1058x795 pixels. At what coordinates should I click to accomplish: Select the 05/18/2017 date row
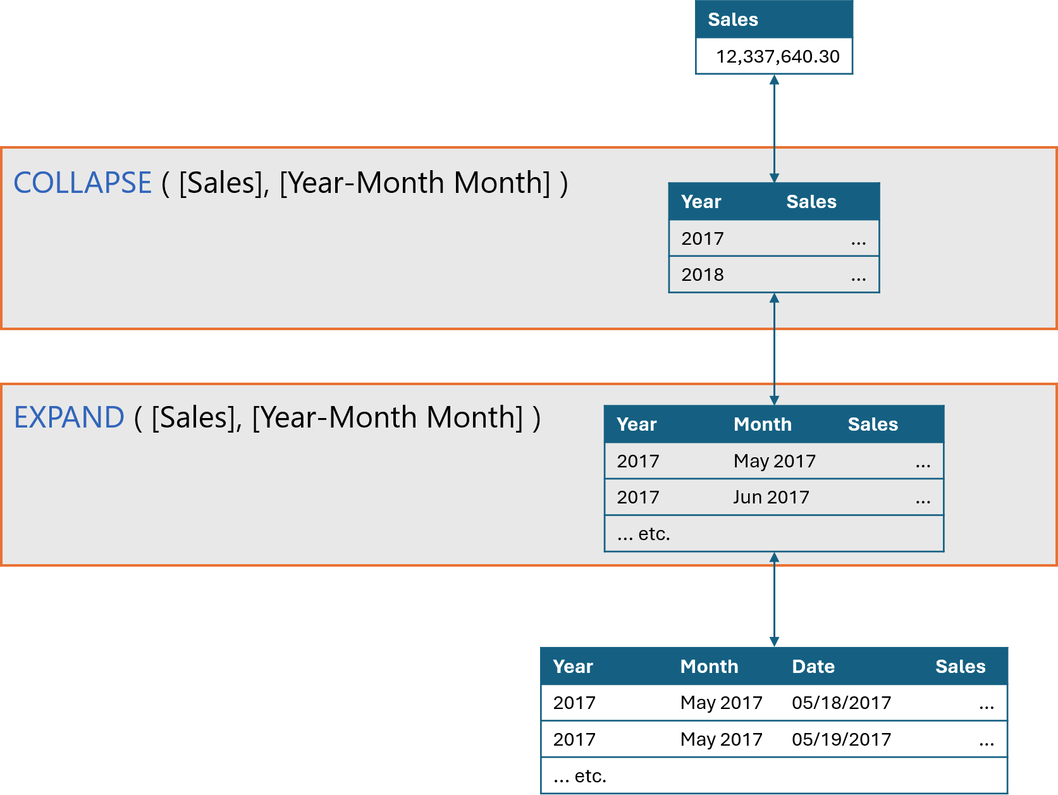click(774, 703)
